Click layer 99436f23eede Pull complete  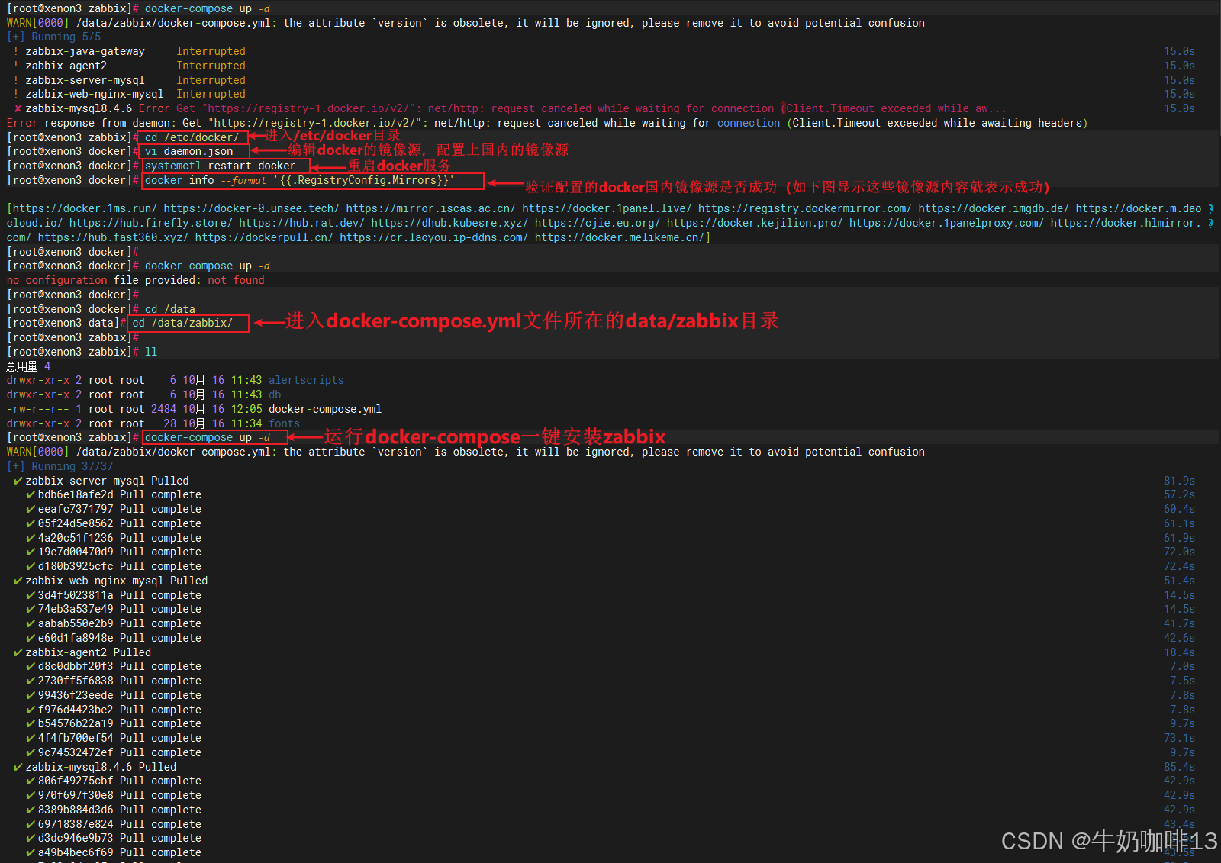click(114, 695)
